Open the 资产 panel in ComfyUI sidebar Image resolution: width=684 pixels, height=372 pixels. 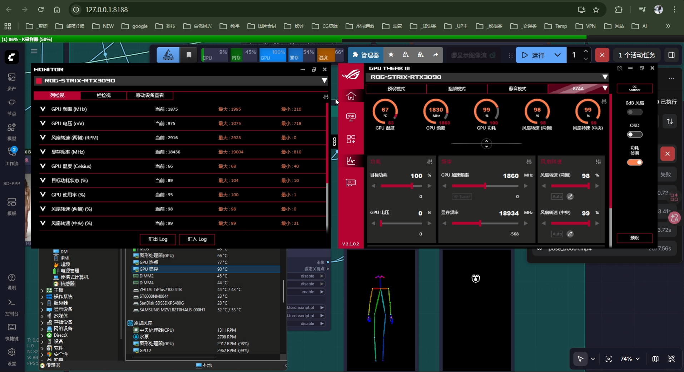[11, 81]
